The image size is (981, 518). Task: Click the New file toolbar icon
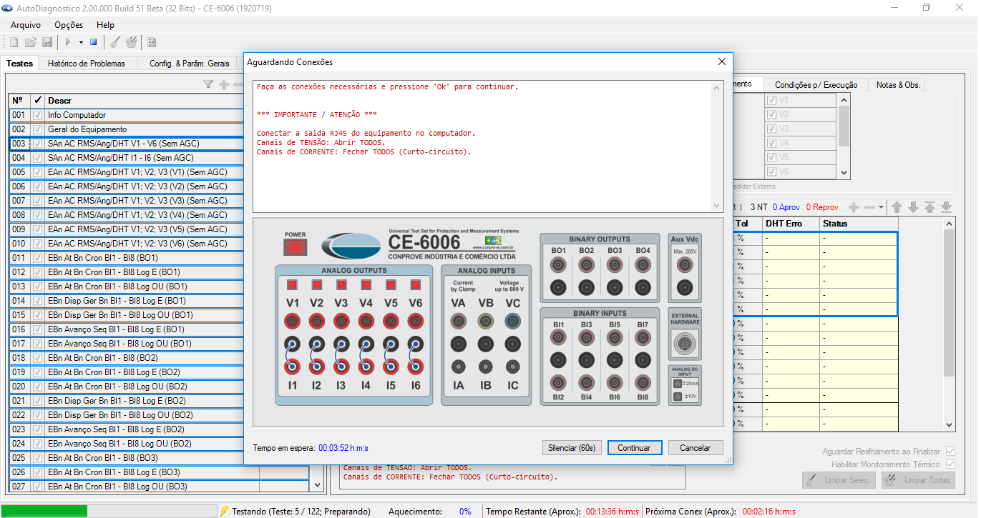(x=14, y=43)
